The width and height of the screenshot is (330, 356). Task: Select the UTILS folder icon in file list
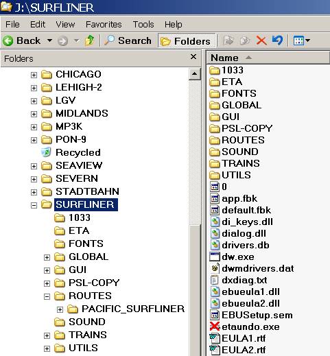pos(215,175)
